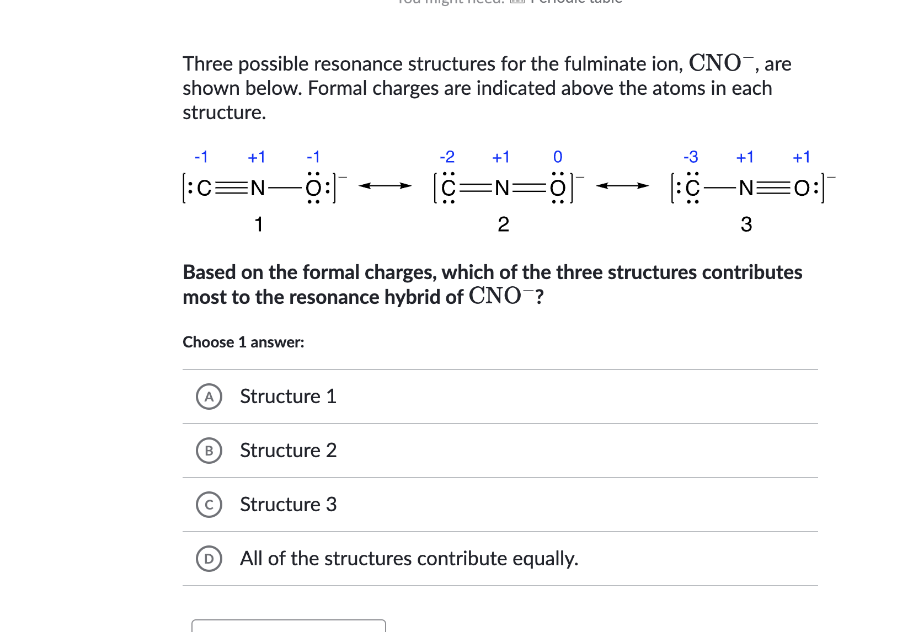Click the "Structure 1" answer text
Viewport: 897px width, 632px height.
point(288,397)
